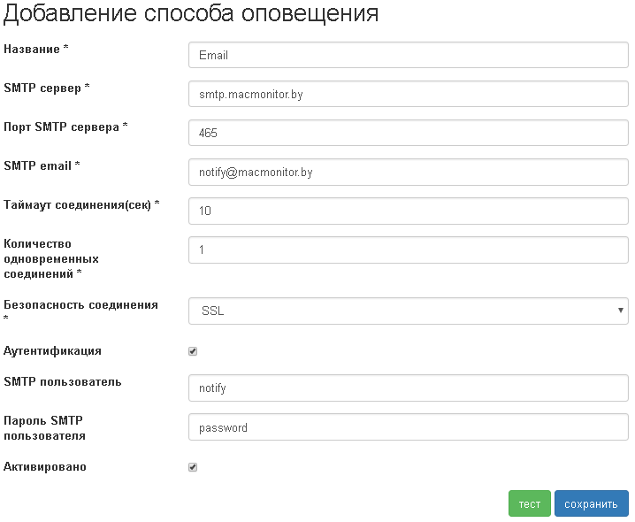Viewport: 635px width, 522px height.
Task: Focus the simultaneous connections count field
Action: [408, 250]
